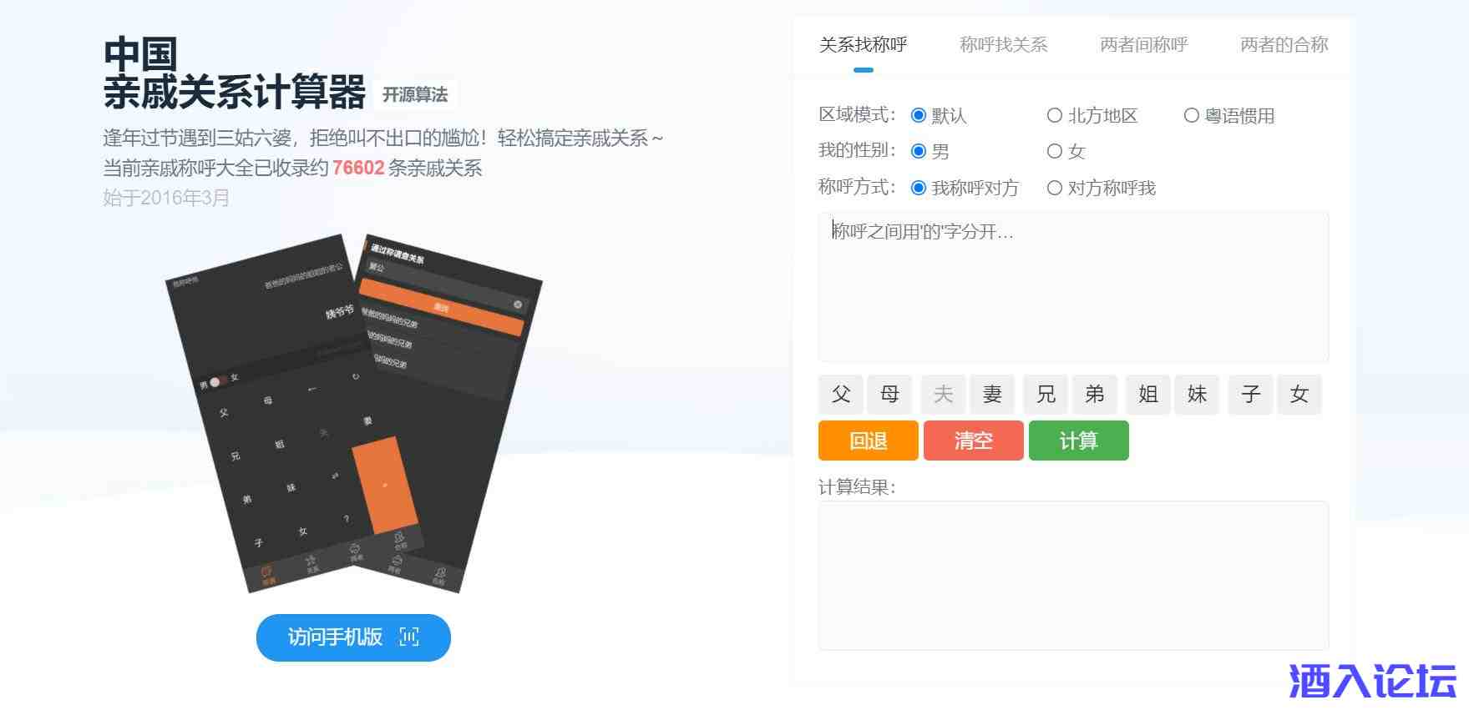
Task: Click the phone app preview image
Action: click(353, 415)
